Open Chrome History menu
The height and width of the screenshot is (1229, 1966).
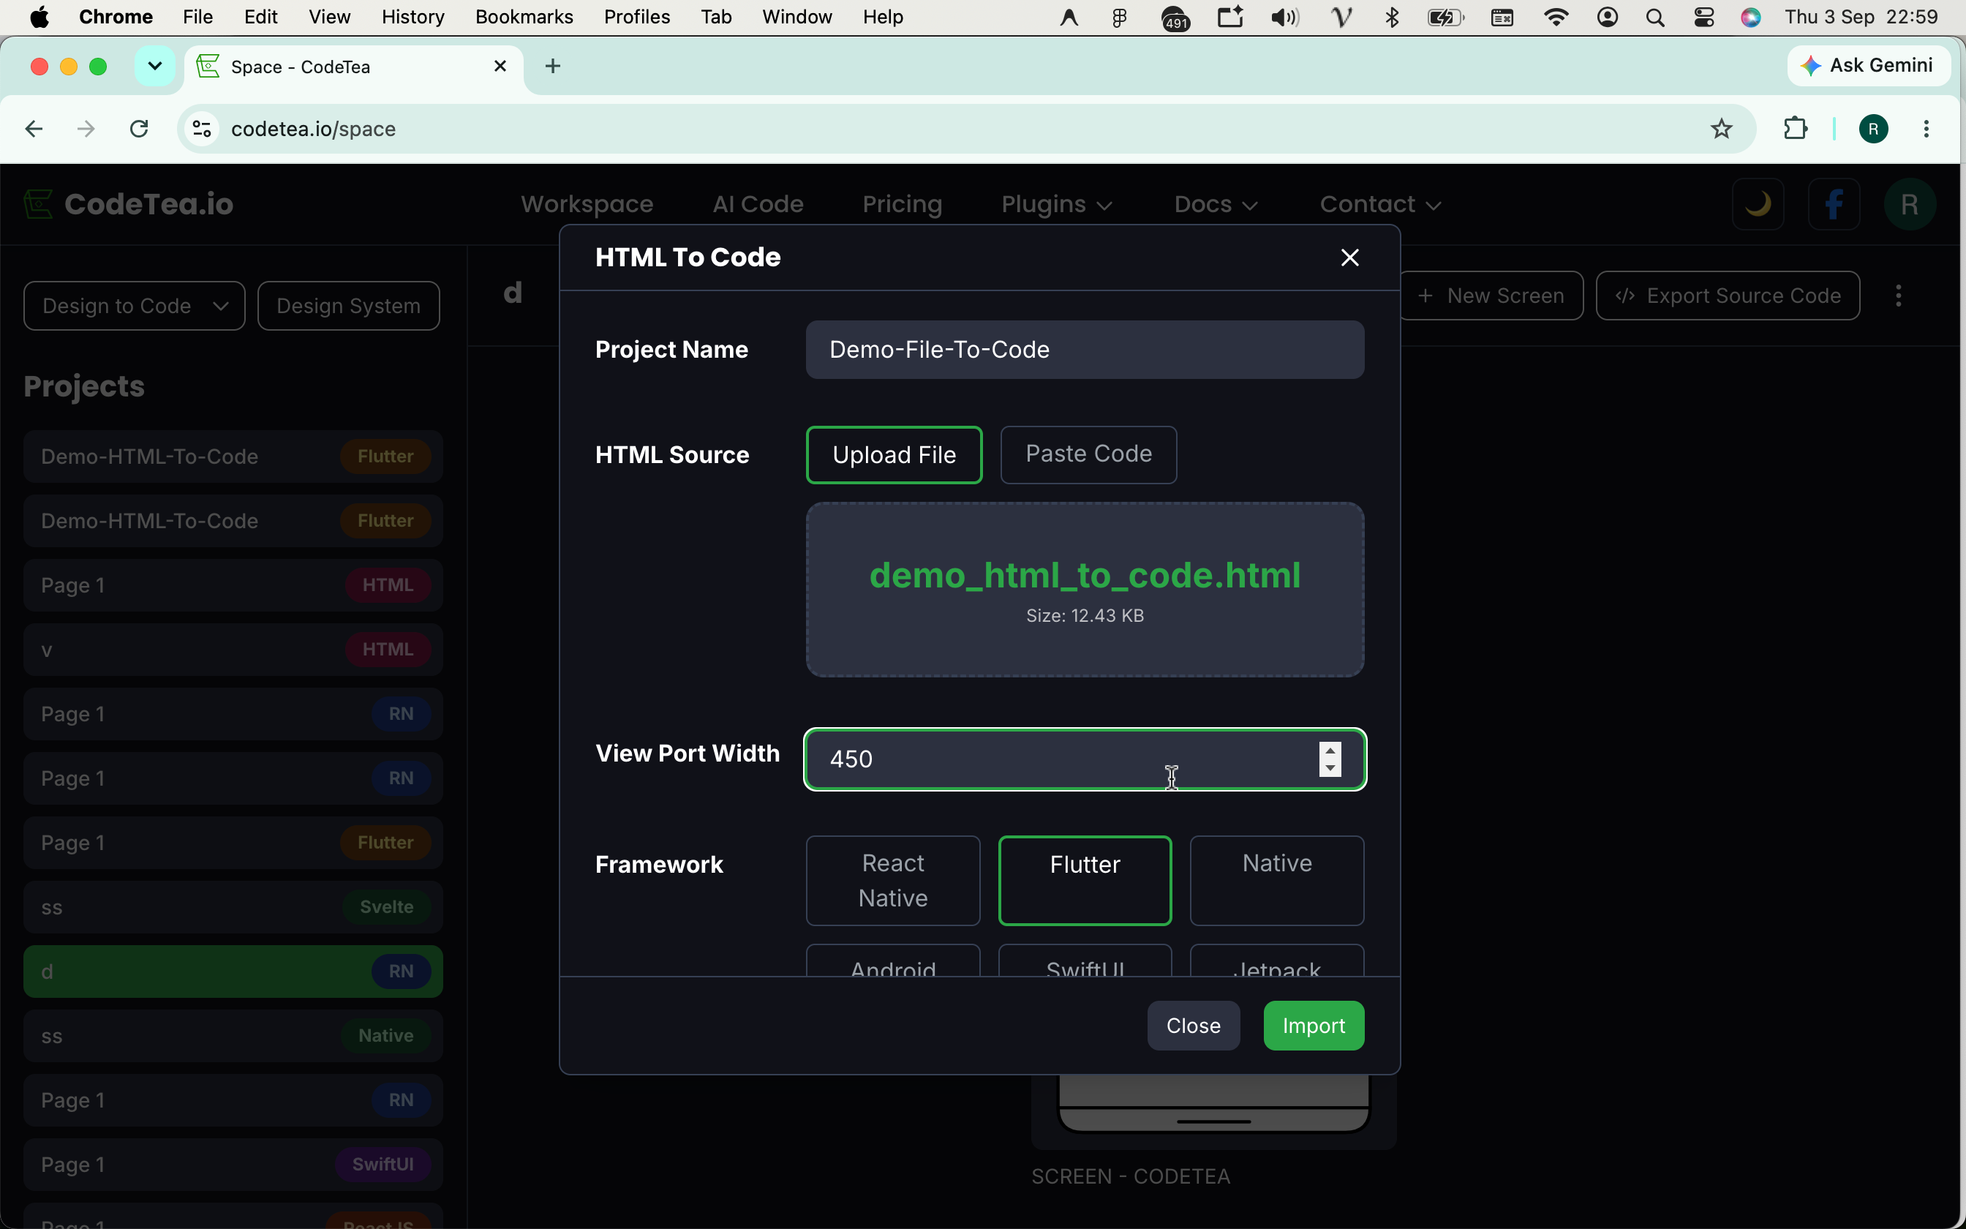click(413, 17)
